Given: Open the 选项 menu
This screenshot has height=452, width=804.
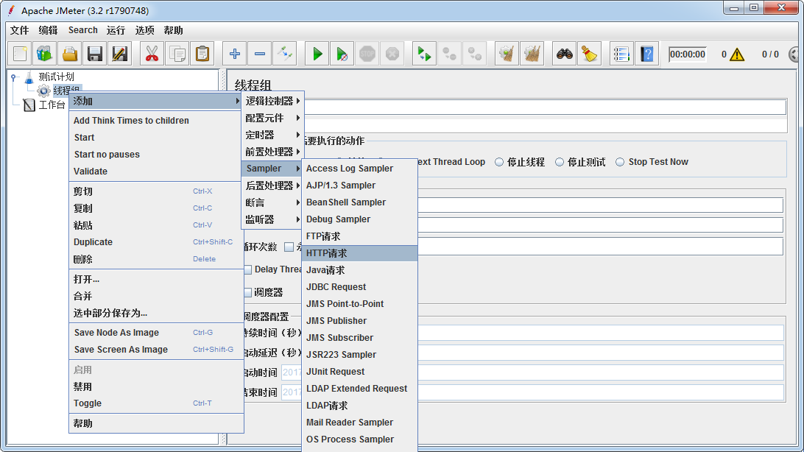Looking at the screenshot, I should (144, 30).
